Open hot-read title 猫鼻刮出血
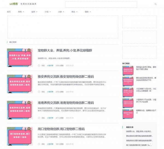The height and width of the screenshot is (149, 164). 146,112
